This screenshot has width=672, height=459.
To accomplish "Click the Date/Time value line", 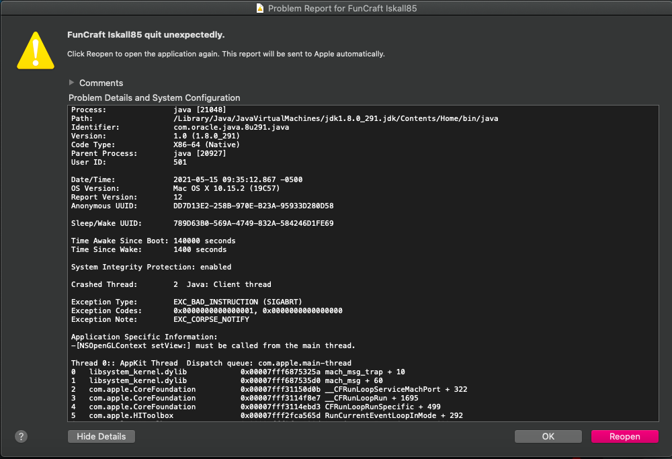I will tap(238, 179).
